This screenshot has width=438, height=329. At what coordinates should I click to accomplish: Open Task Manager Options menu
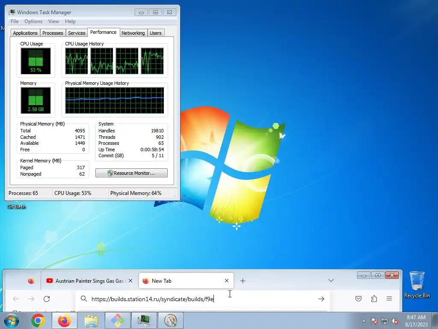[33, 21]
